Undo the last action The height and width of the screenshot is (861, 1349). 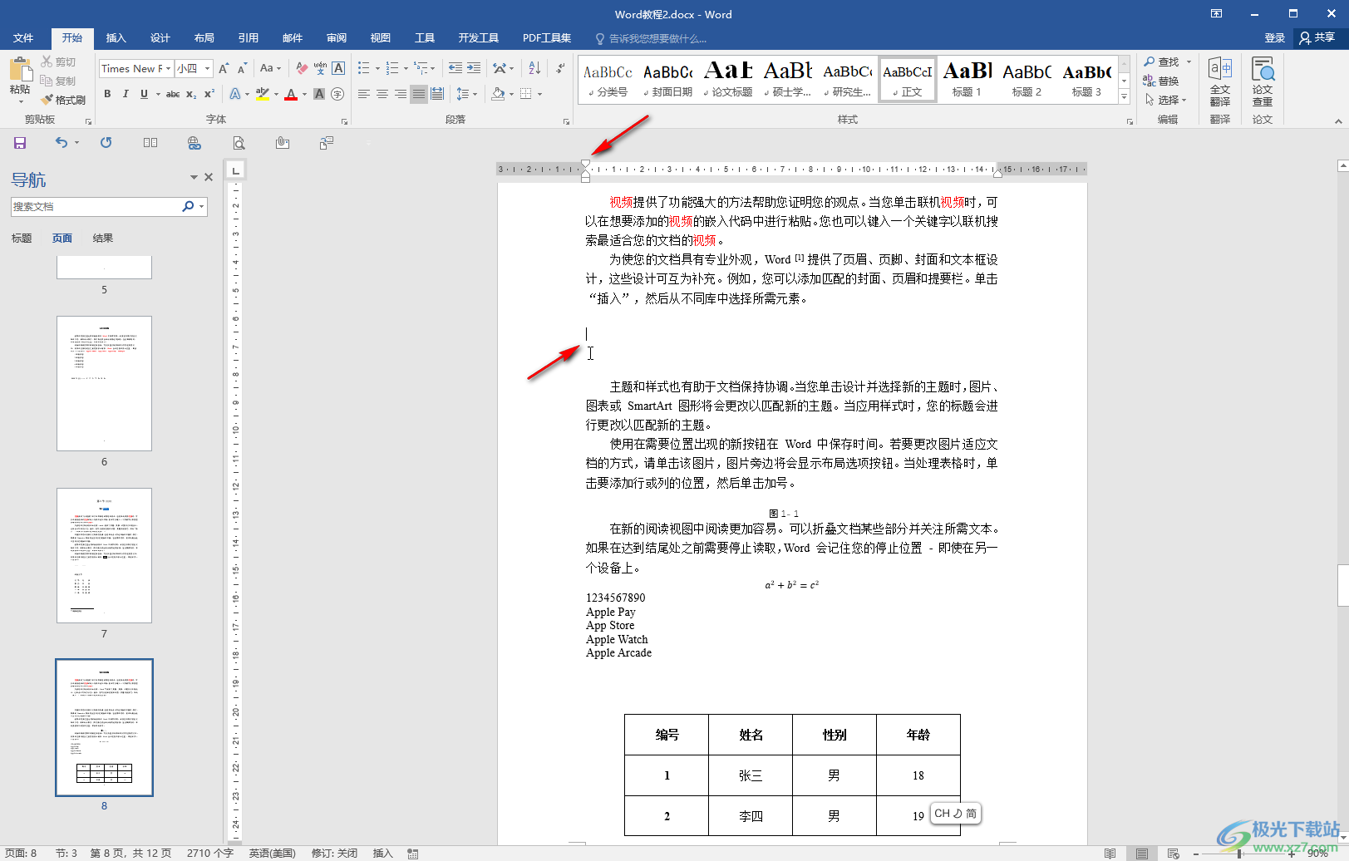[62, 143]
